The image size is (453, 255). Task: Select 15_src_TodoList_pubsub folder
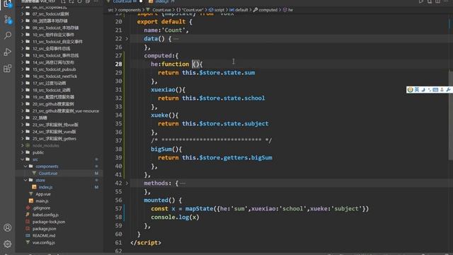point(54,69)
